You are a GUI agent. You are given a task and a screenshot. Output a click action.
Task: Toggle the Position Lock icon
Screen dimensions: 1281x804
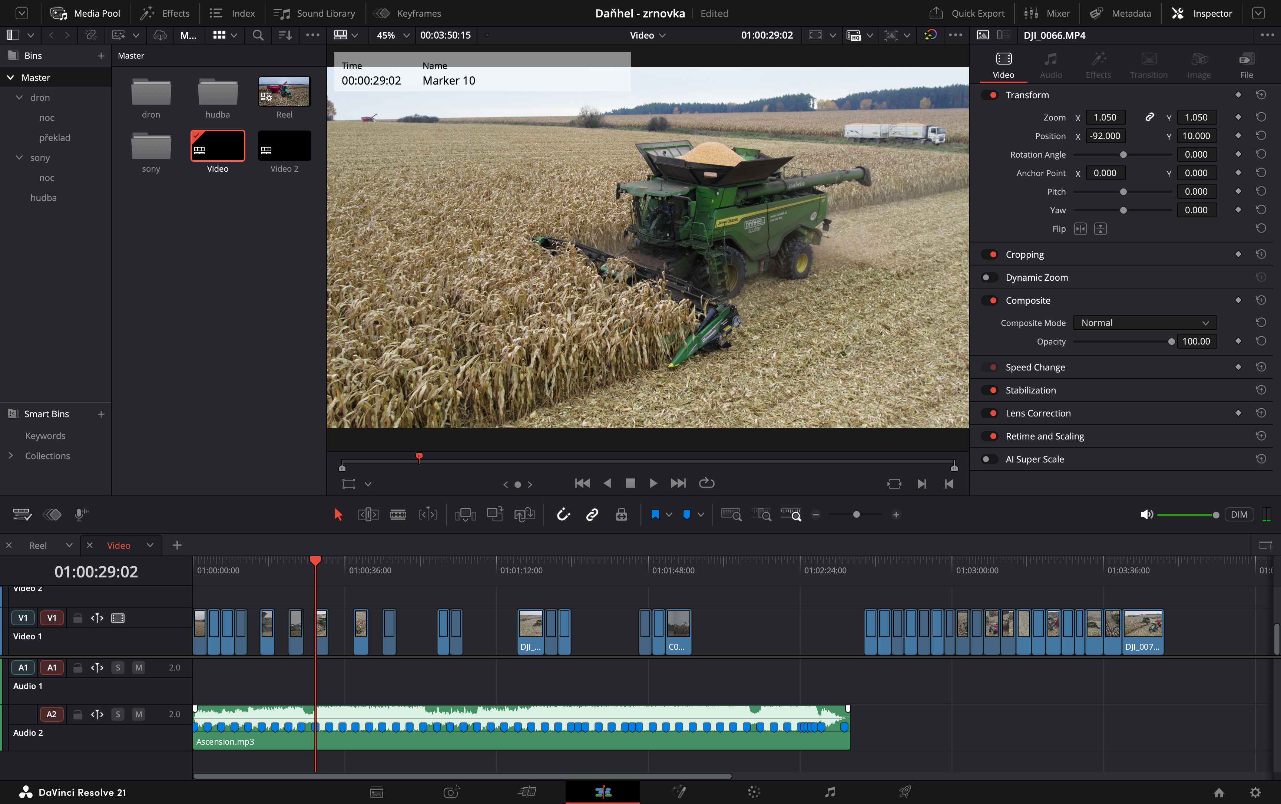(621, 514)
